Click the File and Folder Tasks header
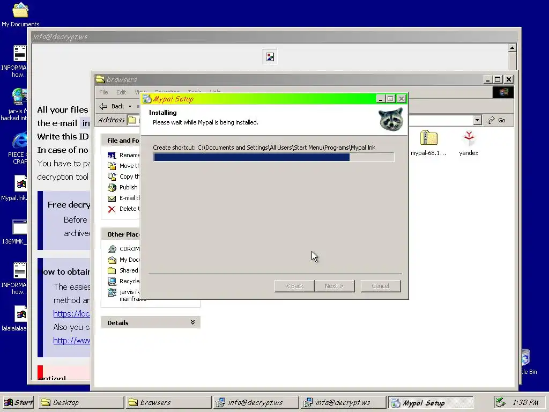 122,141
